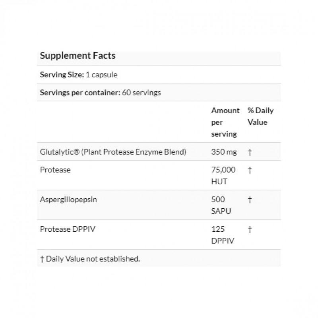Click the dagger symbol in the Aspergillopepsin row

click(250, 200)
